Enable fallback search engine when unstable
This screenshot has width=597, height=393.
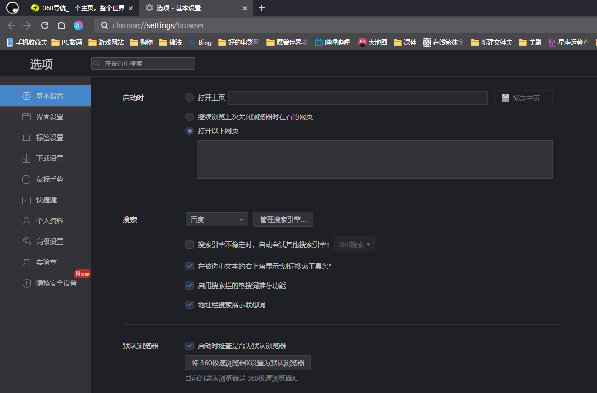pyautogui.click(x=189, y=244)
